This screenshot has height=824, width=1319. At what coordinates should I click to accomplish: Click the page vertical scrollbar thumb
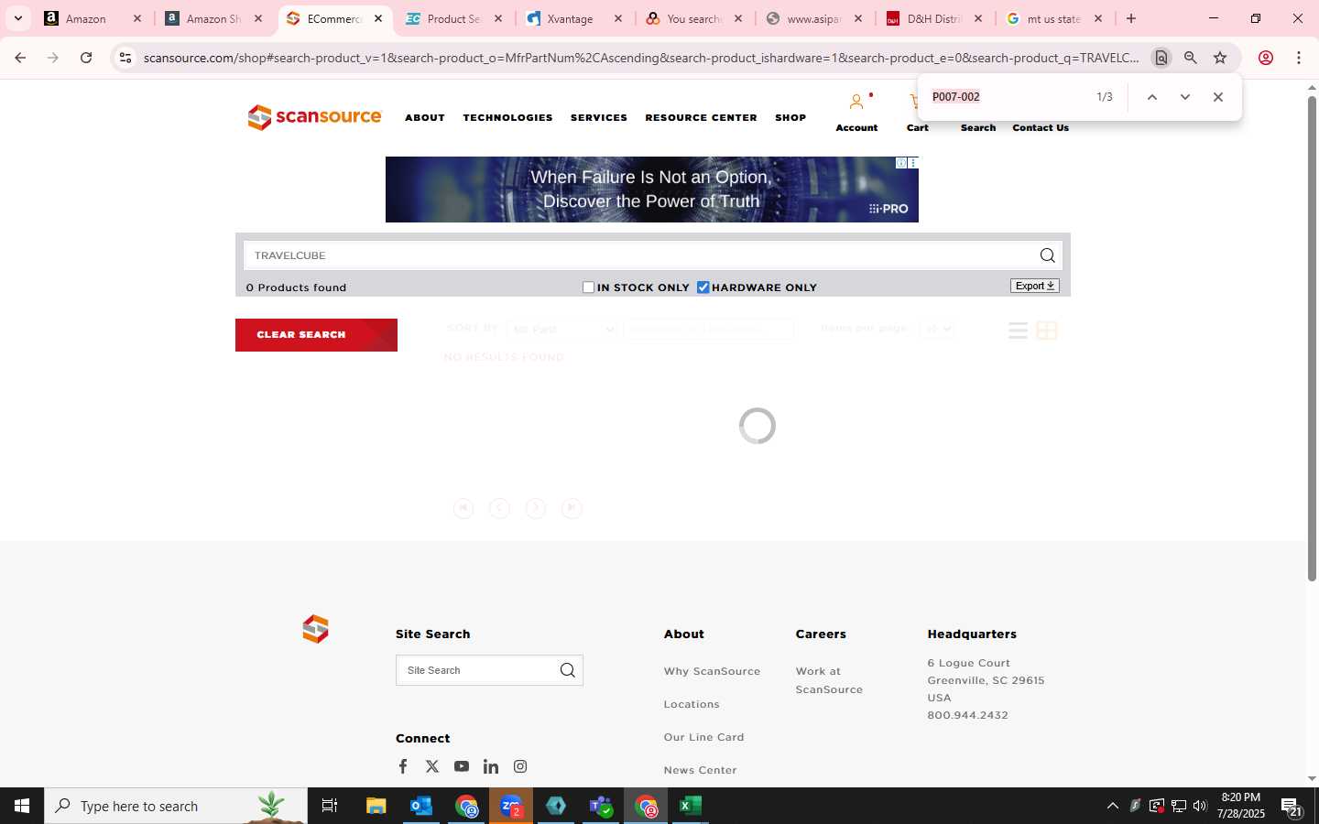click(x=1312, y=339)
